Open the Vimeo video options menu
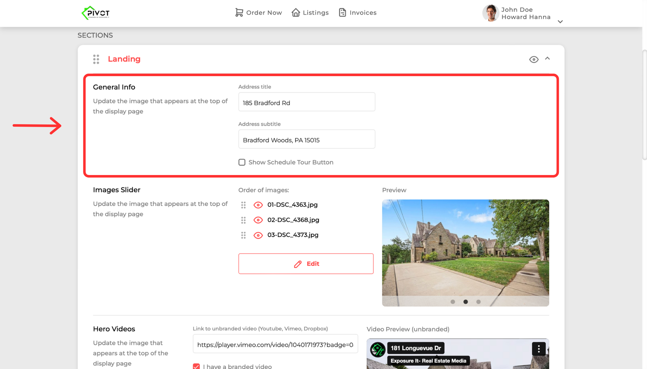The image size is (647, 369). point(539,349)
